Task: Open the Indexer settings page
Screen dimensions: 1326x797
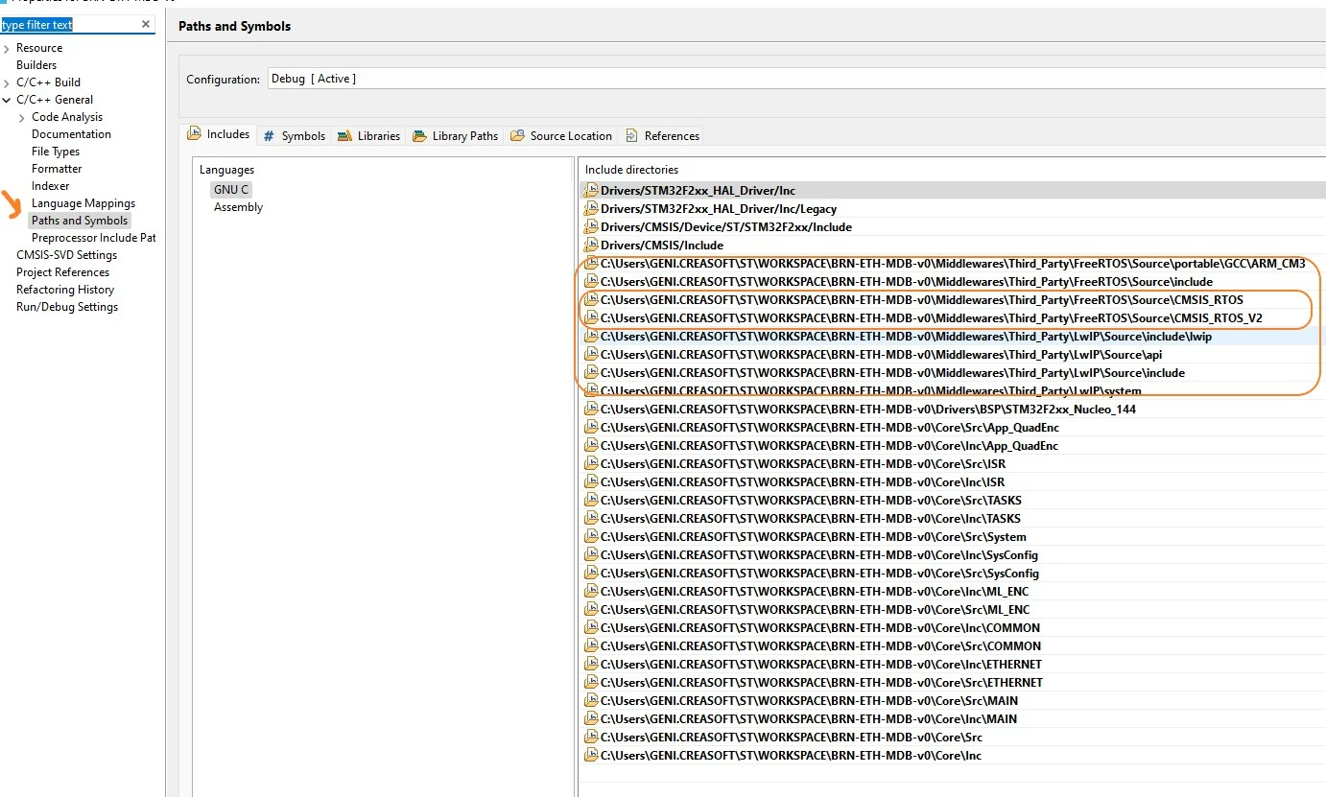Action: point(50,186)
